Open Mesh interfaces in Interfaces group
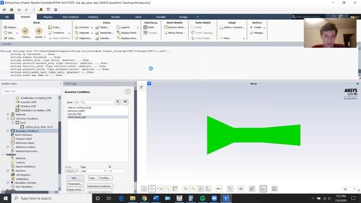Screen dimensions: 361x203 click(149, 27)
